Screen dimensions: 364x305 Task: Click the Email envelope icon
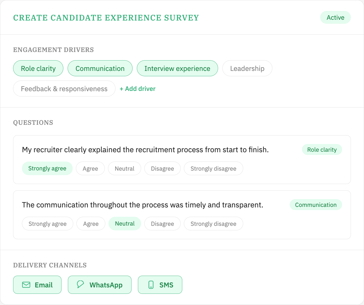(26, 285)
